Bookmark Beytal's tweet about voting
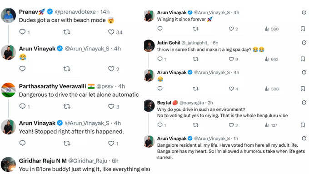 [x=303, y=125]
